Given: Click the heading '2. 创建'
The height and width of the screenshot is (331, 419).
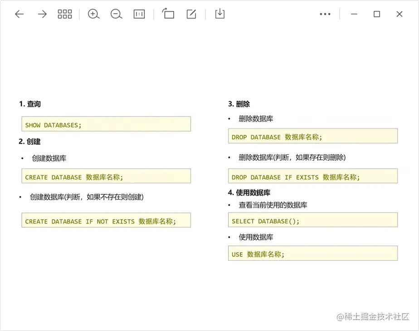Looking at the screenshot, I should click(29, 141).
